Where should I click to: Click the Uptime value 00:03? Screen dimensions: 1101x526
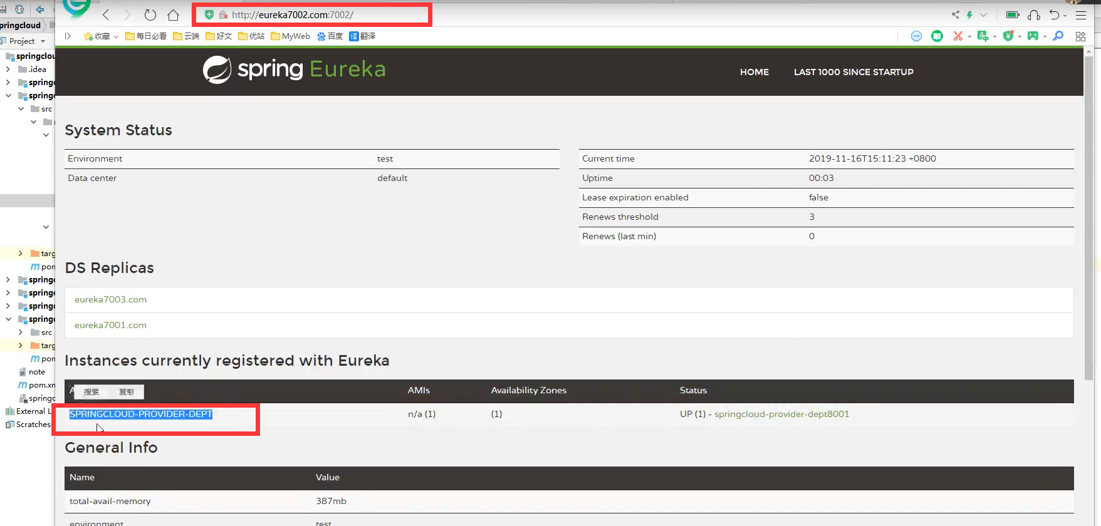(x=821, y=178)
